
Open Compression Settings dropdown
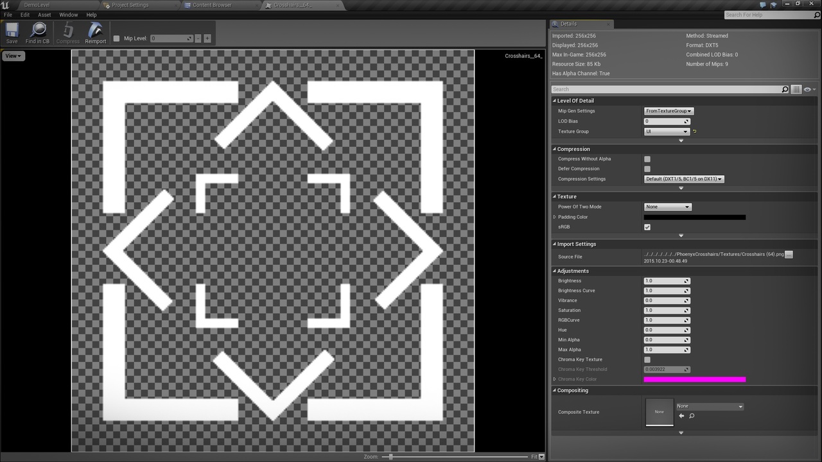coord(684,179)
